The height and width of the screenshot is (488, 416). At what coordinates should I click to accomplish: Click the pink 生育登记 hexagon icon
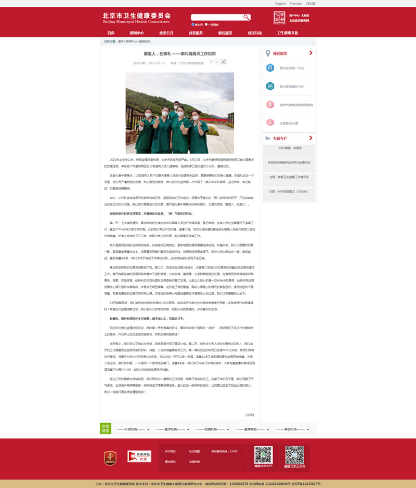(270, 123)
